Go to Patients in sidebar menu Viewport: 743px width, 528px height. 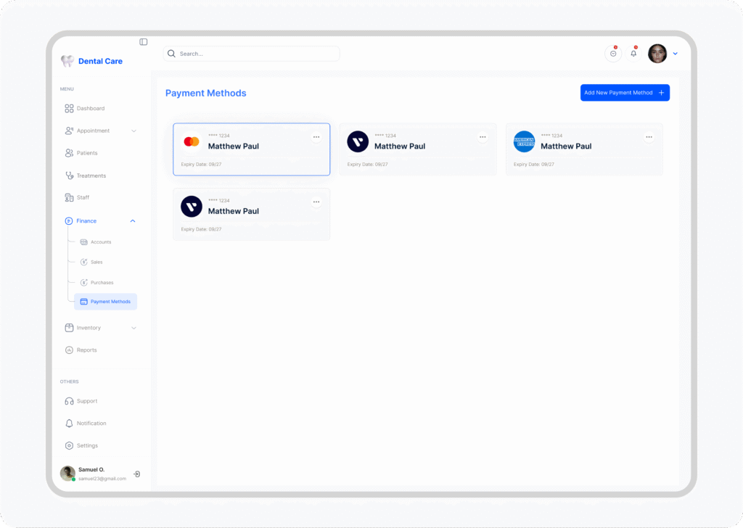tap(86, 154)
